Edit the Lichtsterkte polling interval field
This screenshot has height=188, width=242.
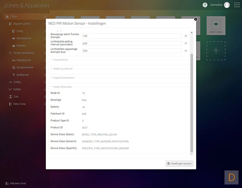tap(132, 43)
